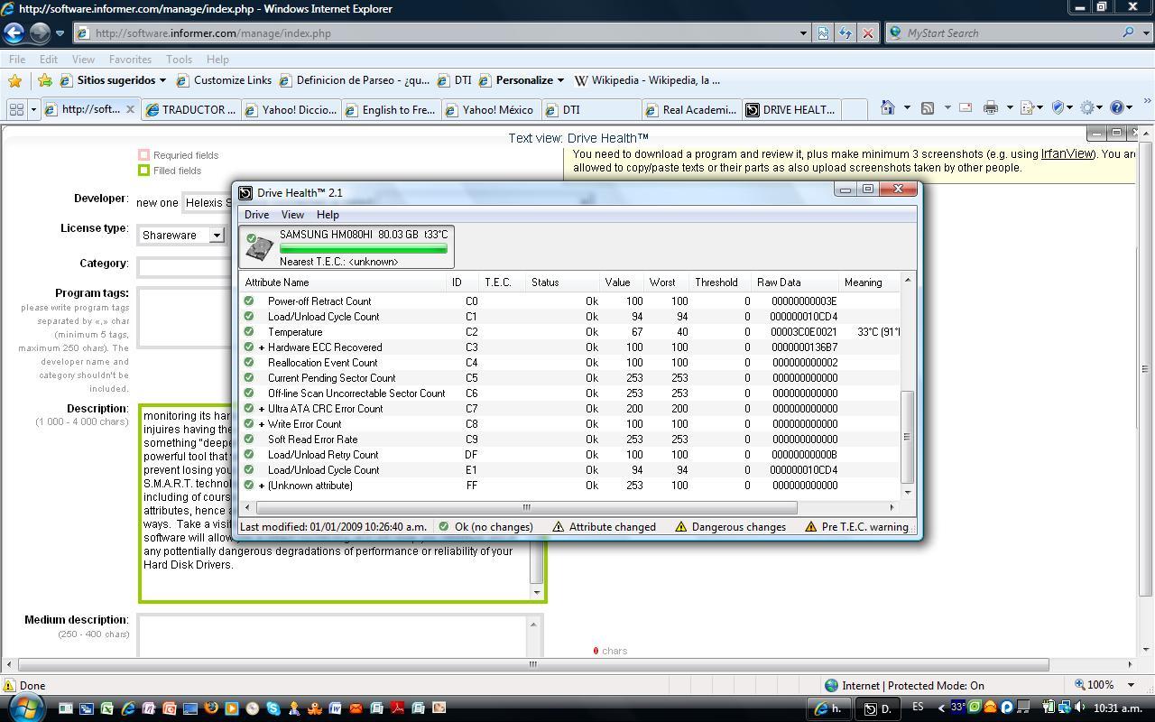The image size is (1155, 722).
Task: Click the Attribute changed warning icon in legend
Action: pos(559,527)
